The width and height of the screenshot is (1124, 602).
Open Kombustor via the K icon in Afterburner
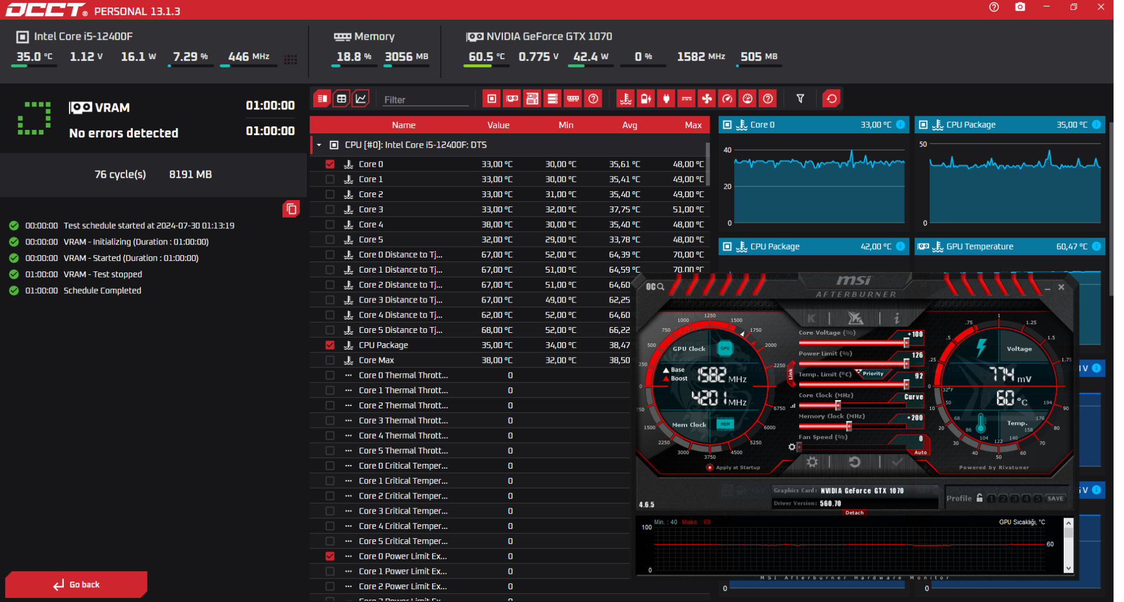tap(811, 318)
